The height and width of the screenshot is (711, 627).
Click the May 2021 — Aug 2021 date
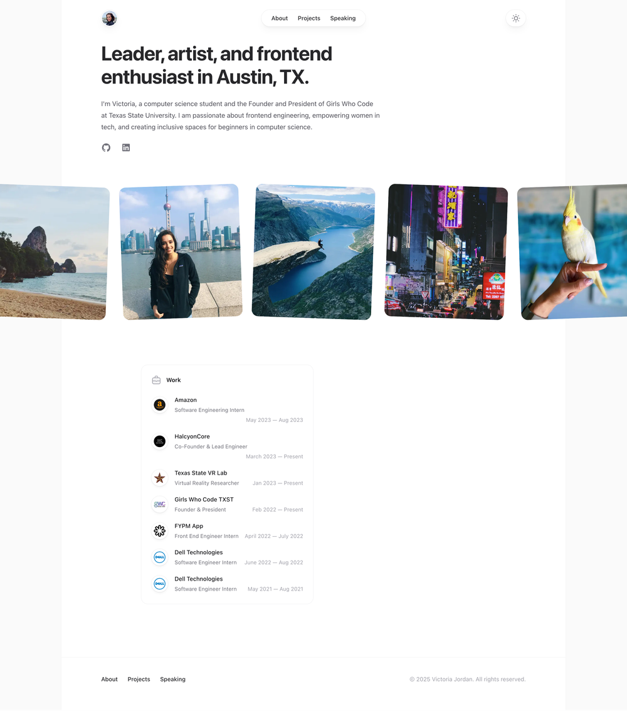[275, 589]
